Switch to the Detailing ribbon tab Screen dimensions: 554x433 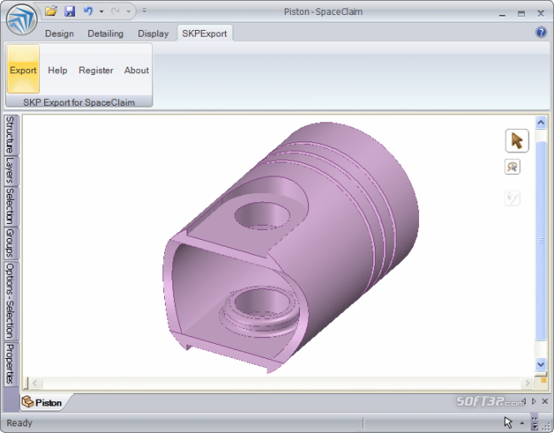105,33
